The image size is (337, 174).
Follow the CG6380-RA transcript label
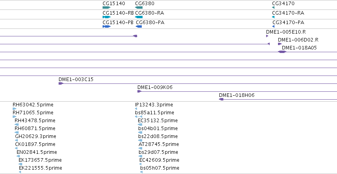150,13
